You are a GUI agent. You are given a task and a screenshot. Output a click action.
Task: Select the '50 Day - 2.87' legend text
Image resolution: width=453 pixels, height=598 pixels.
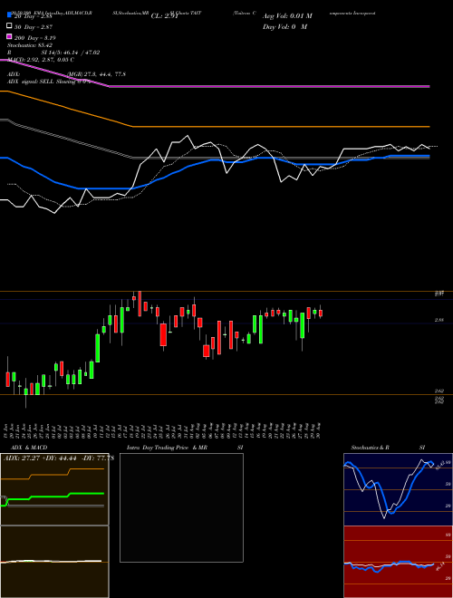[34, 27]
